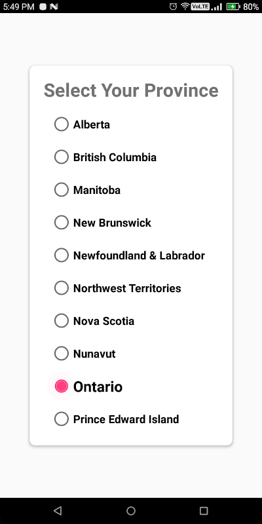Tap the battery charging icon
This screenshot has width=262, height=524.
233,7
